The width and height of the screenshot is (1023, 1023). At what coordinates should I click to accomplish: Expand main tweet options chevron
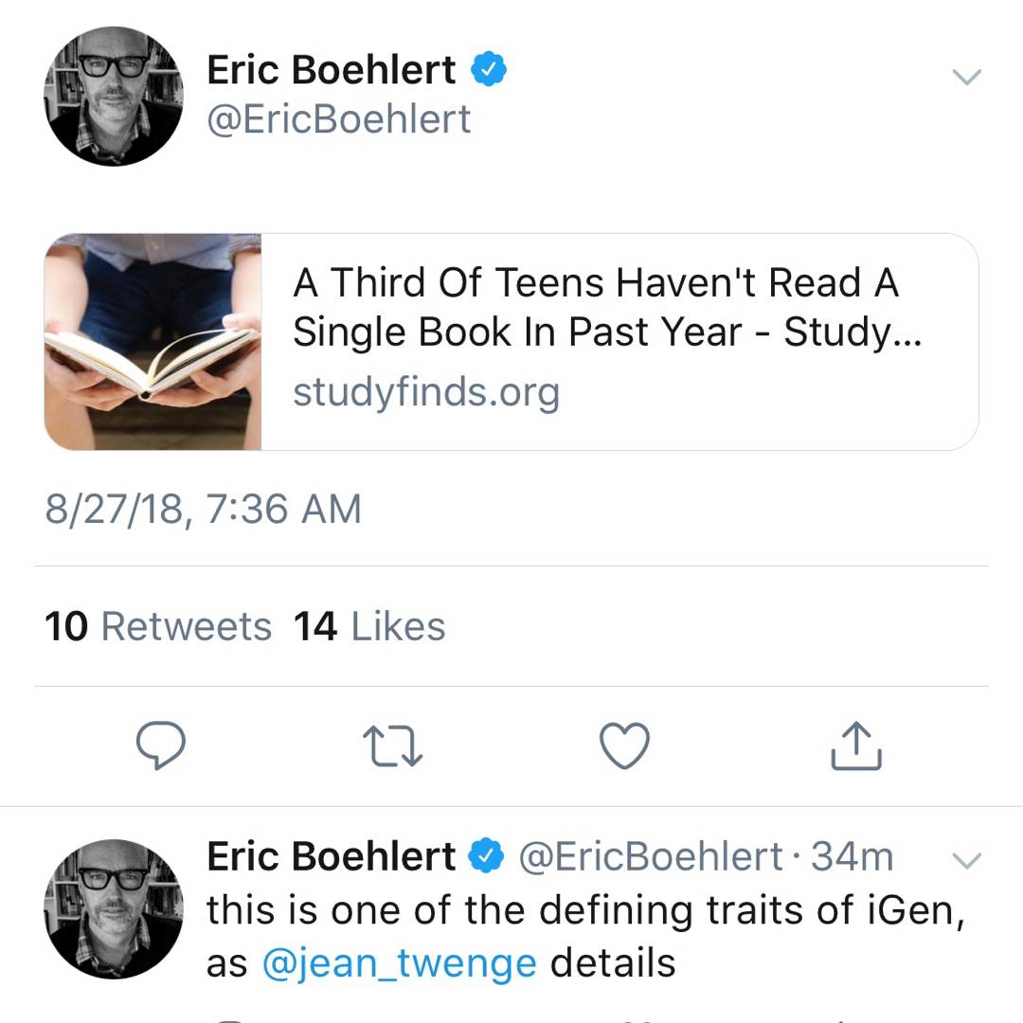point(966,77)
